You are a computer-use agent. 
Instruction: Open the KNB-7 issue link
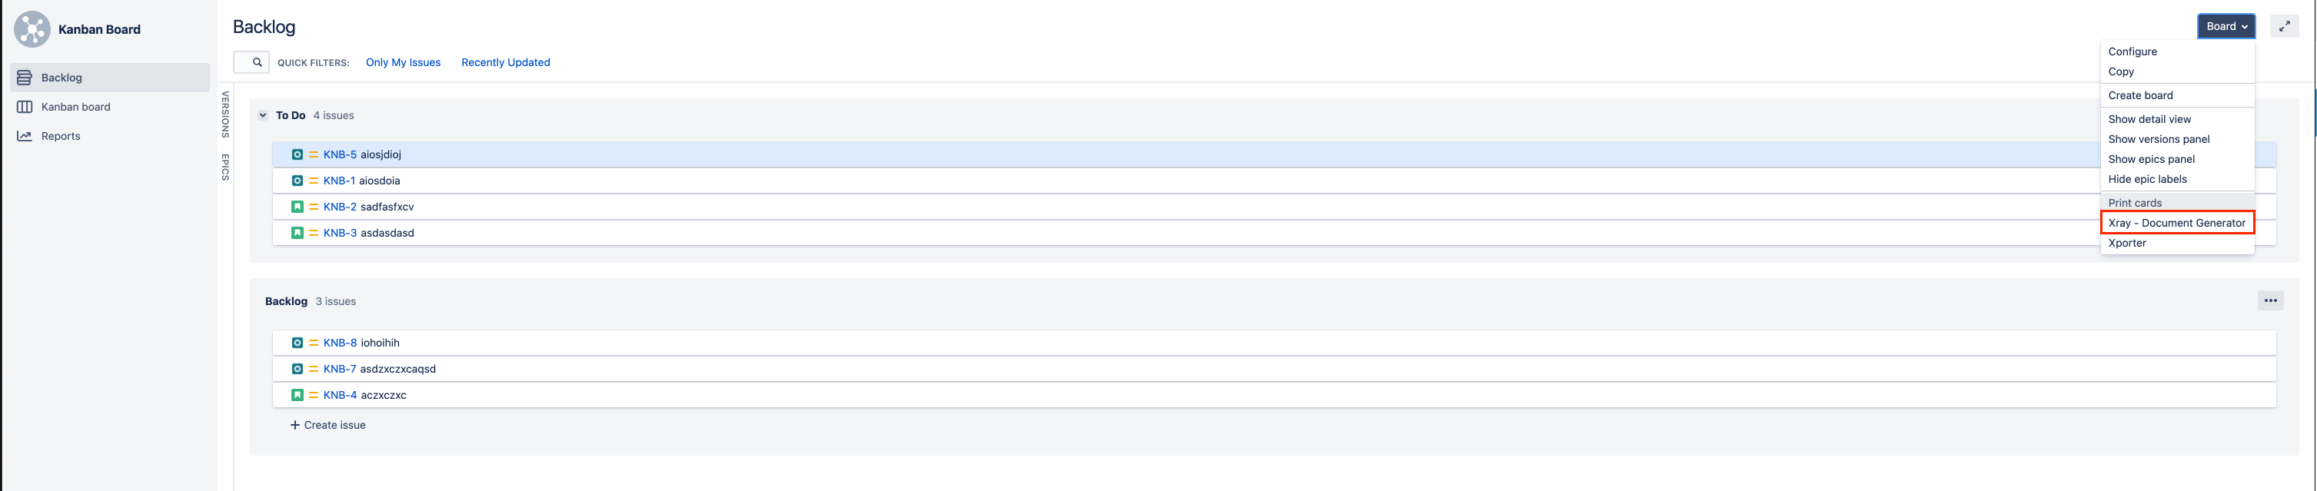click(340, 369)
